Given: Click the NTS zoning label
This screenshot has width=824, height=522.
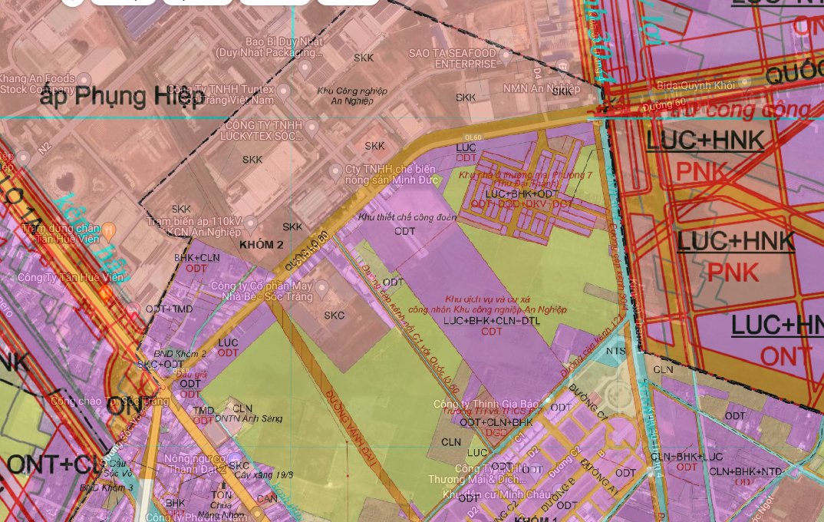Looking at the screenshot, I should [x=616, y=351].
